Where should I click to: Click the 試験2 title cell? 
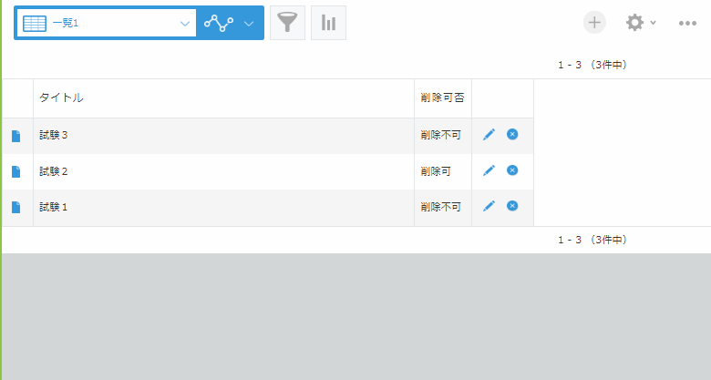(x=55, y=171)
